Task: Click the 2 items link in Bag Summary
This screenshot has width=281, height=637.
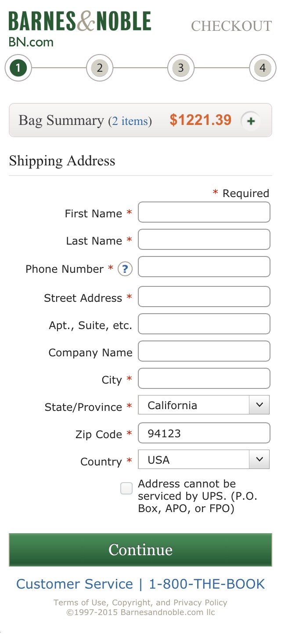Action: click(130, 121)
